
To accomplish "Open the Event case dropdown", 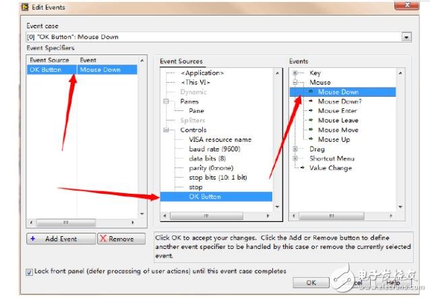I will point(406,37).
